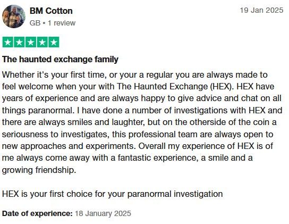Open 'The haunted exchange family' review title
This screenshot has height=224, width=289.
60,60
